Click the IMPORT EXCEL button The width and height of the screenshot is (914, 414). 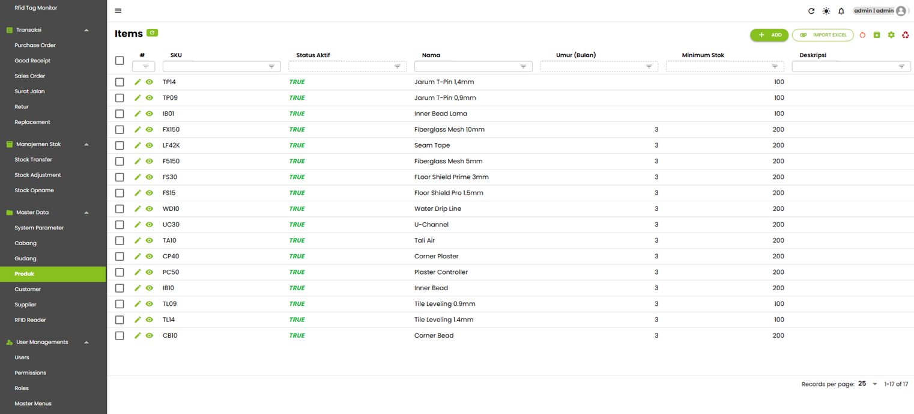click(x=823, y=35)
